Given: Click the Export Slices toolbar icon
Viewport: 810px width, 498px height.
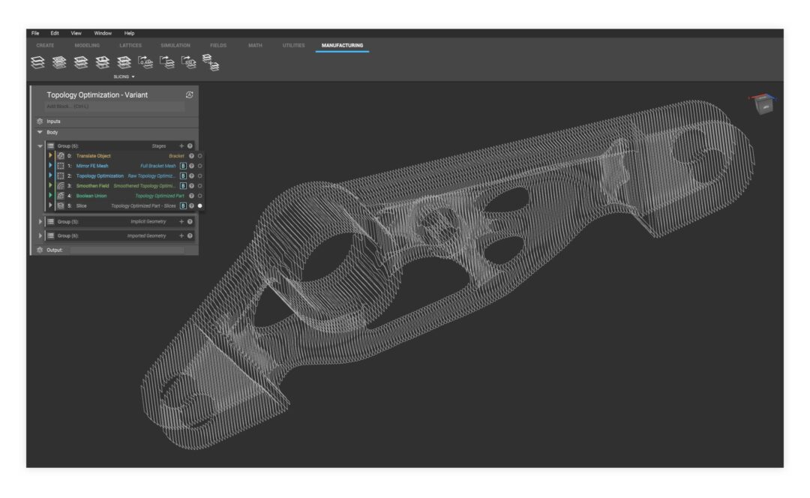Looking at the screenshot, I should coord(168,62).
